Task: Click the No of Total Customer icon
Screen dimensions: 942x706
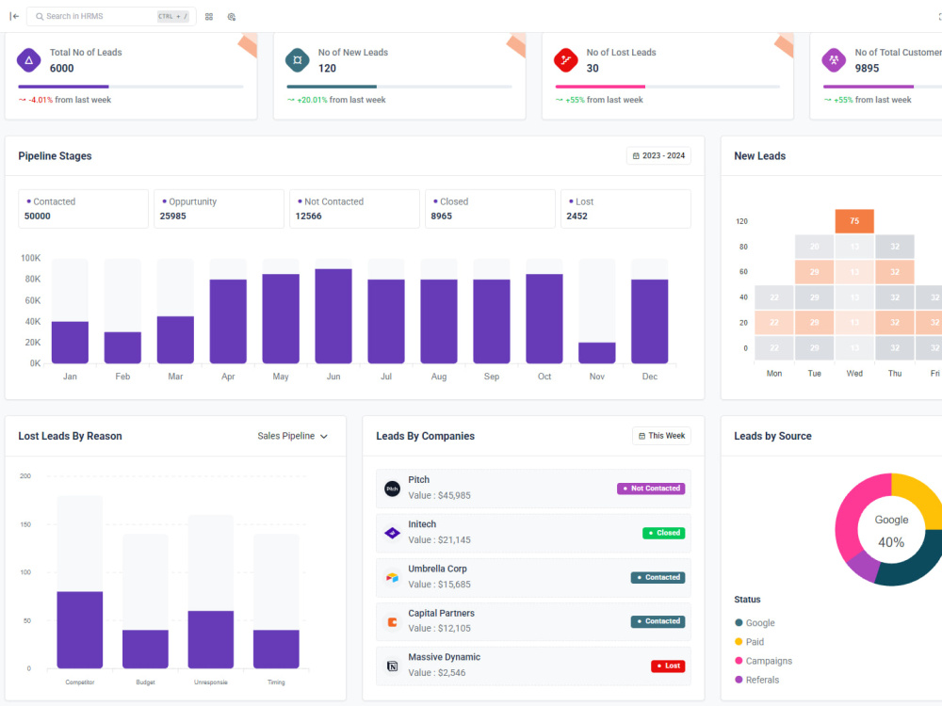Action: (834, 60)
